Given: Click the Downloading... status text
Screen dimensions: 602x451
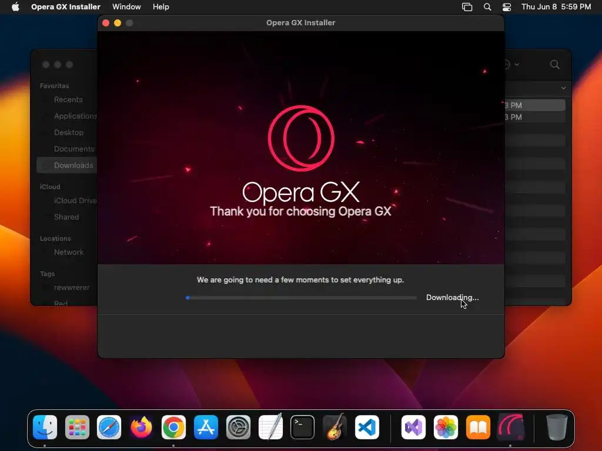Looking at the screenshot, I should (452, 298).
